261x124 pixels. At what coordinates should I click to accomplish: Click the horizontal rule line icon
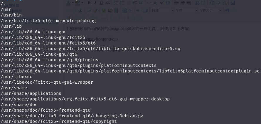coord(149,3)
